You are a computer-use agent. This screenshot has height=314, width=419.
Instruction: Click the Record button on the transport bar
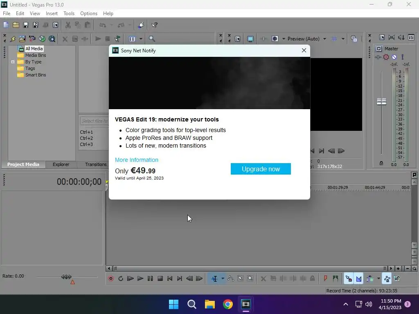point(111,279)
